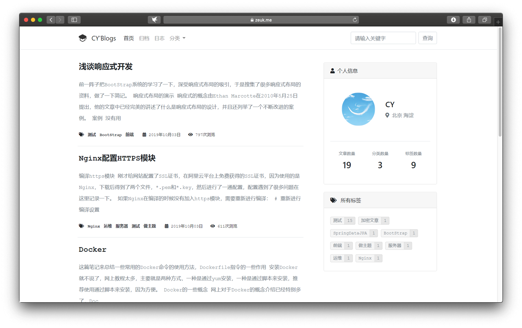The image size is (522, 328).
Task: Click the 查询 search button
Action: point(427,38)
